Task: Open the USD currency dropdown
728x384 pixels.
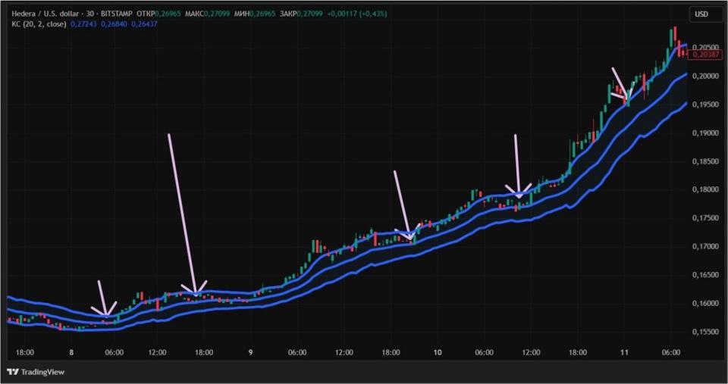Action: [701, 14]
